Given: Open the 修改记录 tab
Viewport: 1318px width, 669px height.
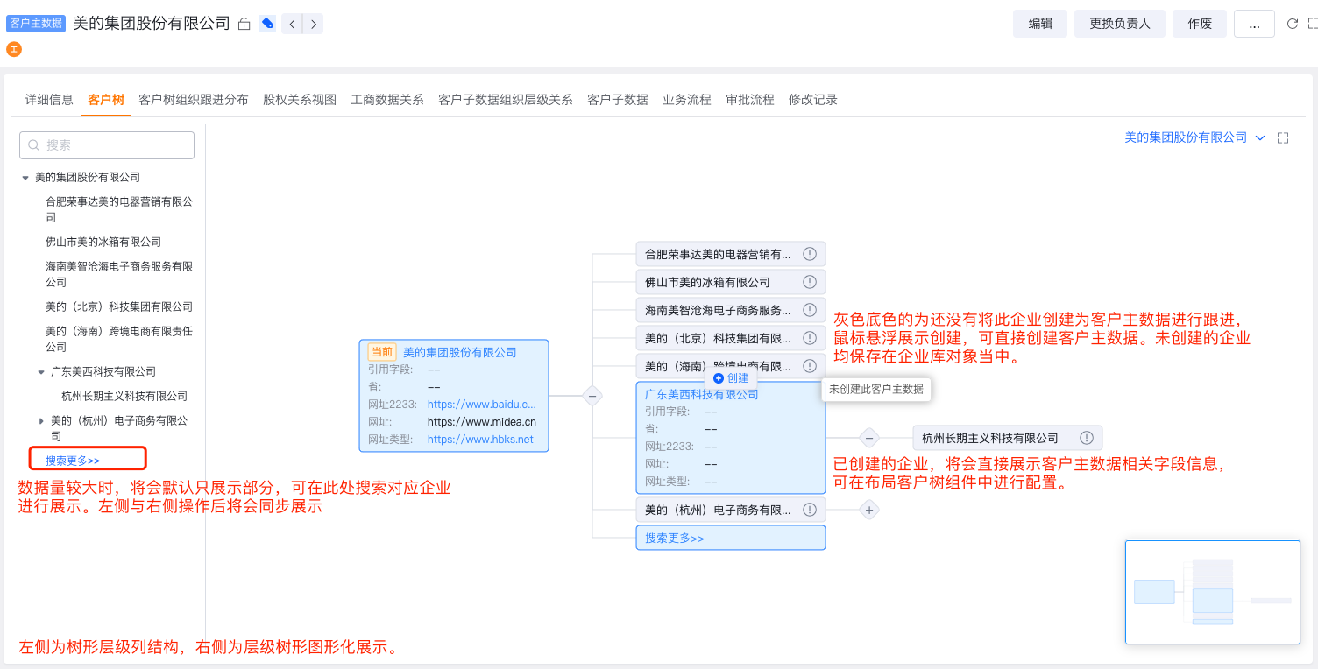Looking at the screenshot, I should (813, 100).
